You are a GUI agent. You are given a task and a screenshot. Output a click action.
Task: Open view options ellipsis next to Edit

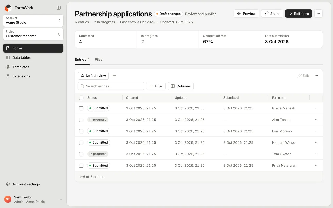tap(316, 76)
